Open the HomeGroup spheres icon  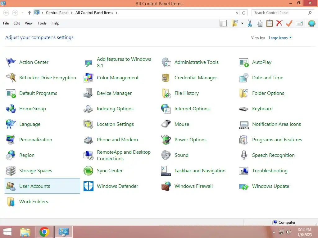pos(11,109)
